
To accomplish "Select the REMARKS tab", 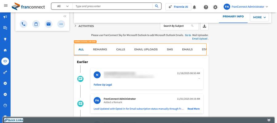I will point(100,50).
